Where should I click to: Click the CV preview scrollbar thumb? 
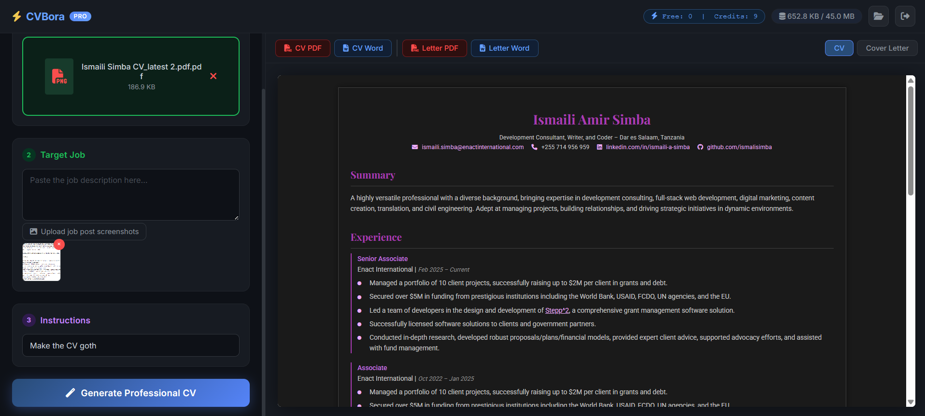(x=911, y=140)
